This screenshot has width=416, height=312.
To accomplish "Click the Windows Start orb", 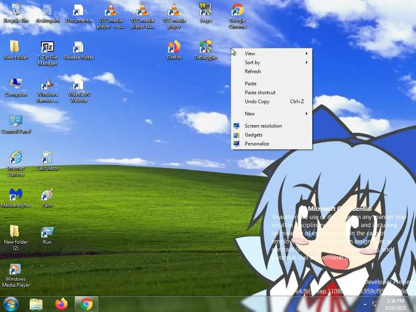I will 11,304.
